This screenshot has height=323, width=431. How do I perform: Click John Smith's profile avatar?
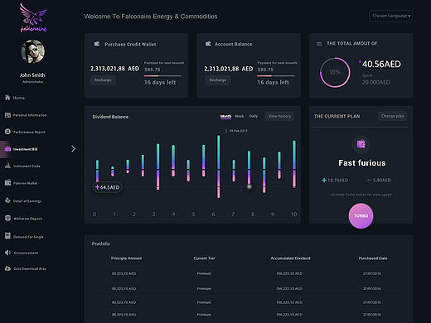coord(32,51)
